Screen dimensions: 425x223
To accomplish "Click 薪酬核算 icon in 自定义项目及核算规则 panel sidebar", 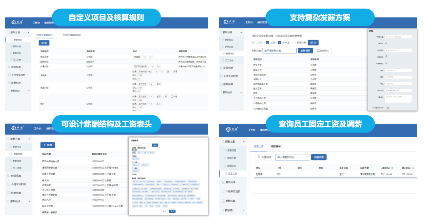I will coord(9,83).
